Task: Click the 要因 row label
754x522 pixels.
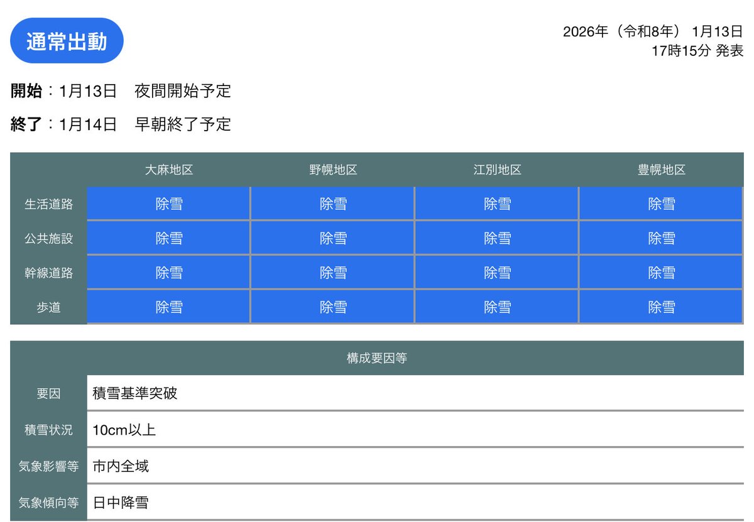Action: coord(48,394)
